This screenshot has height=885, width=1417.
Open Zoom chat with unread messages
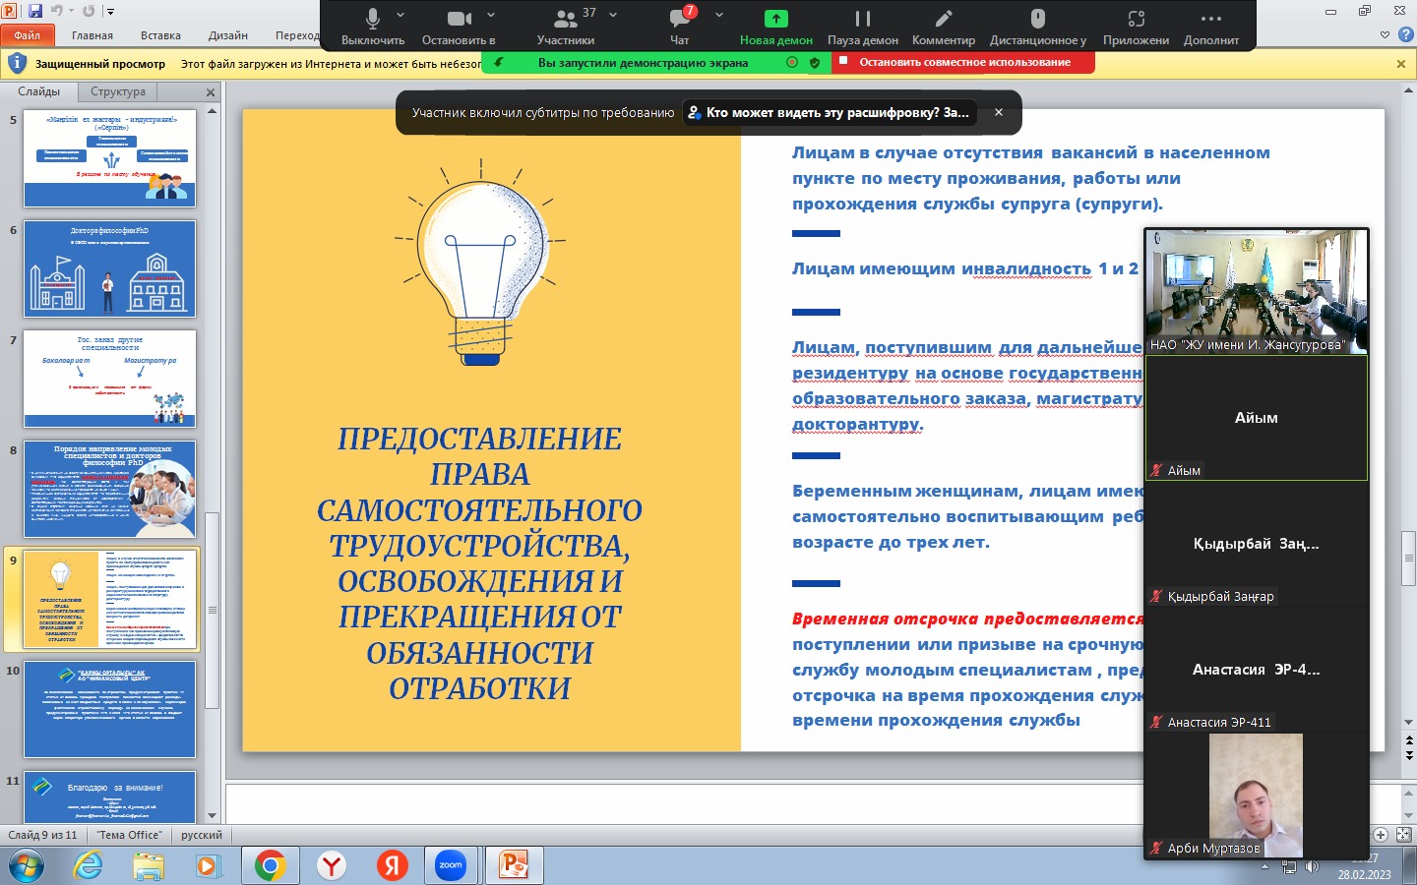click(x=680, y=26)
